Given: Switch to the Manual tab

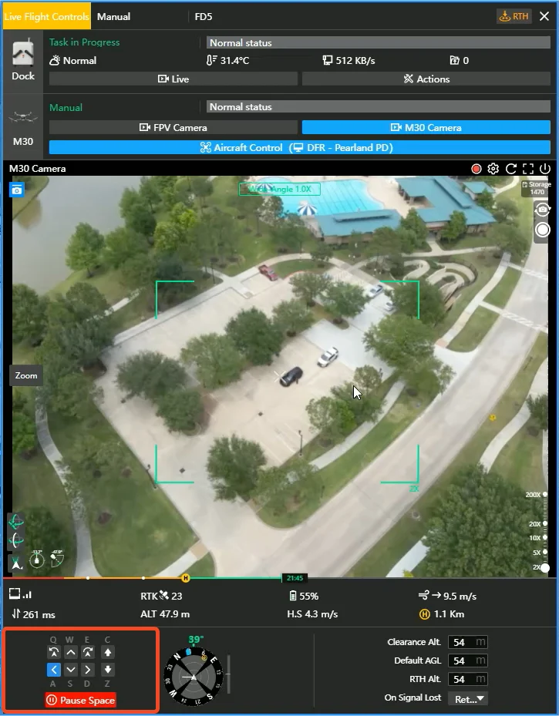Looking at the screenshot, I should [x=113, y=16].
